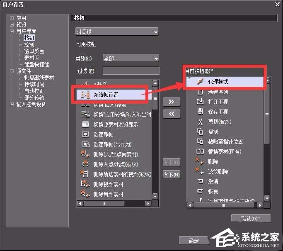
Task: Click available list horizontal scrollbar thumb
Action: 104,203
